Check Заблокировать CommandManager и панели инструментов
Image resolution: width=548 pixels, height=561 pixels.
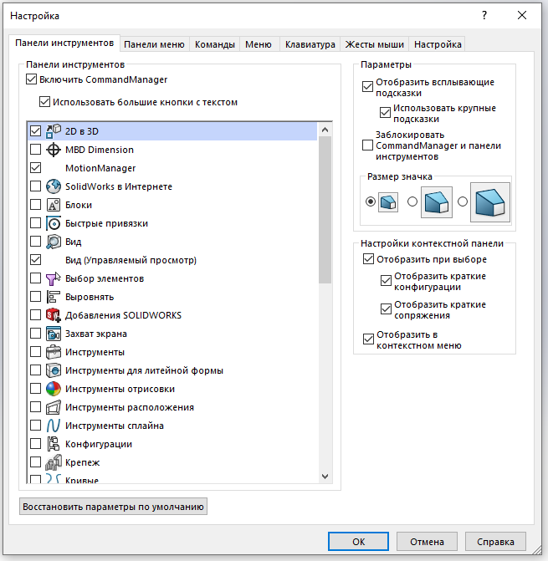(367, 145)
